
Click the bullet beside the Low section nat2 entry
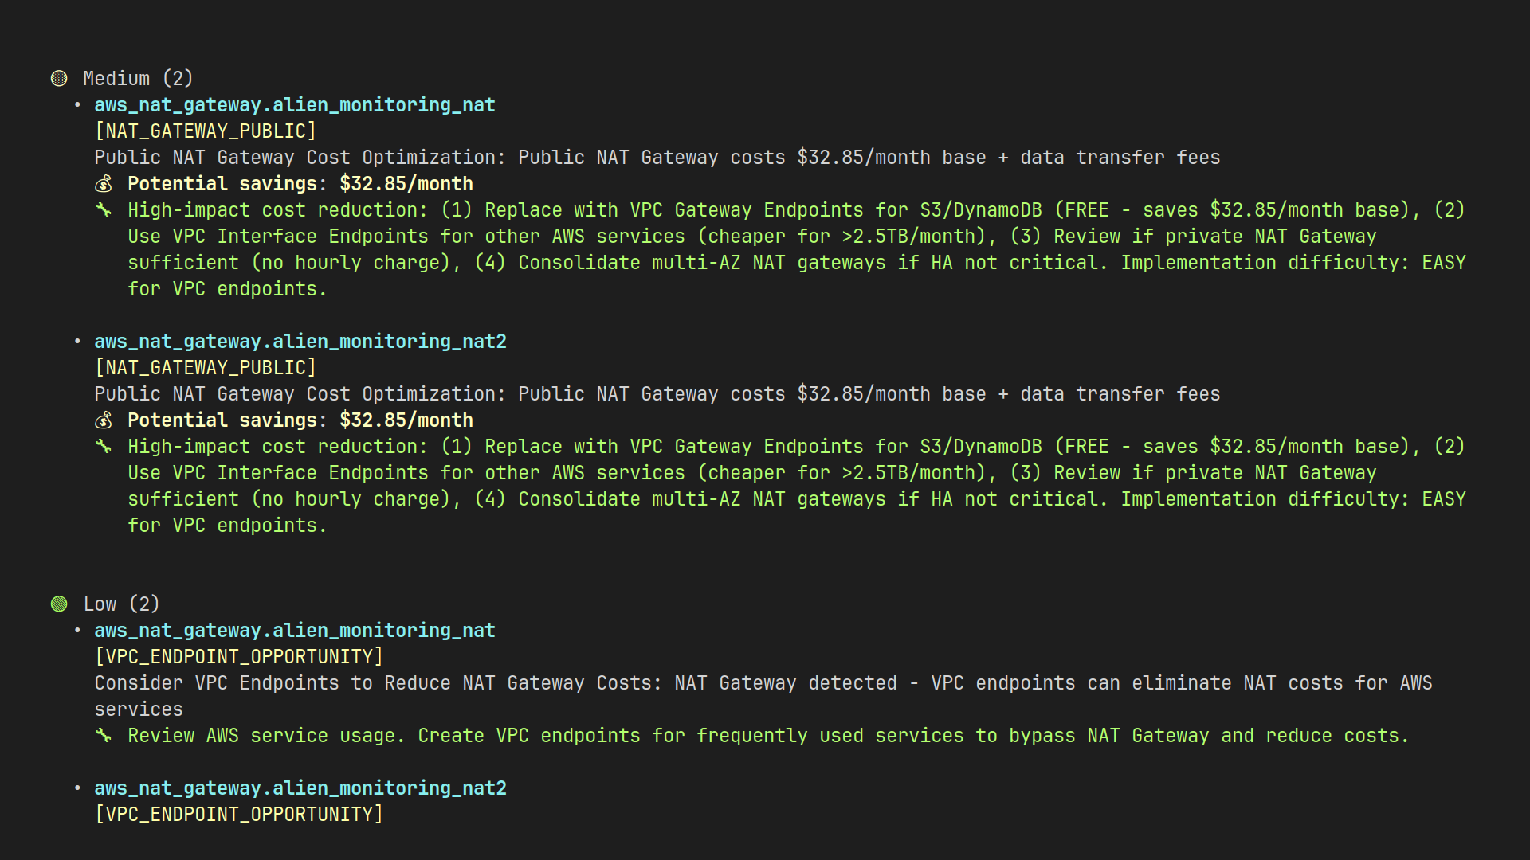[77, 788]
